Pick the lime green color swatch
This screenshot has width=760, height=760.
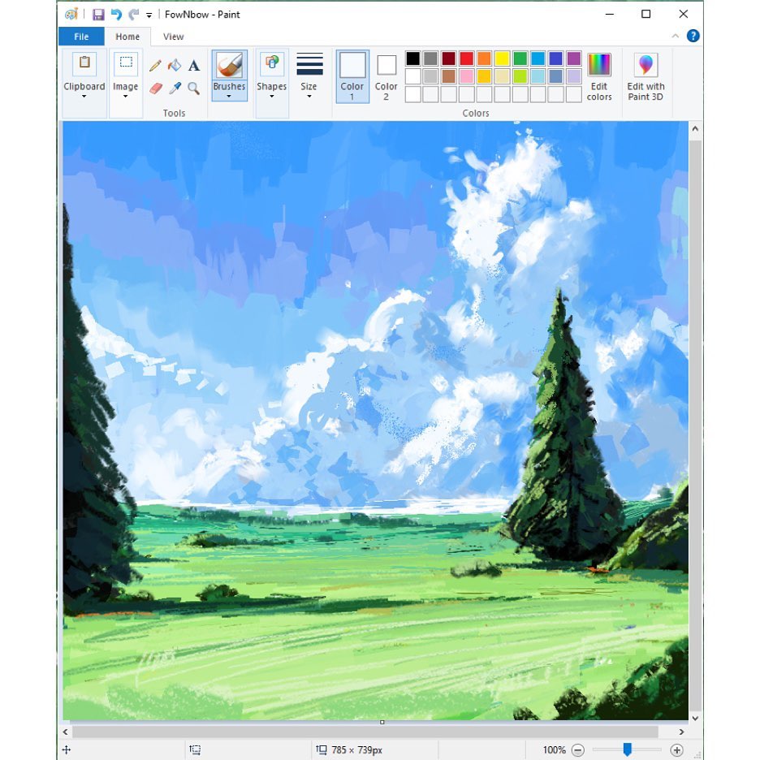[x=520, y=76]
